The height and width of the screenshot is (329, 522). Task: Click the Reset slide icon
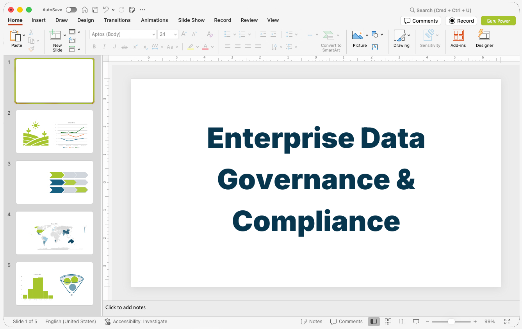pyautogui.click(x=72, y=40)
